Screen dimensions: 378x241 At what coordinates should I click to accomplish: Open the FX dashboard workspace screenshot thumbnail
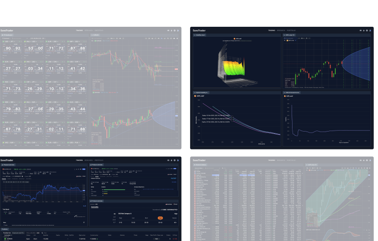coord(91,88)
